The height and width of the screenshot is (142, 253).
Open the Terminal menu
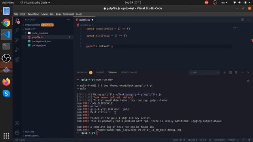coord(68,14)
